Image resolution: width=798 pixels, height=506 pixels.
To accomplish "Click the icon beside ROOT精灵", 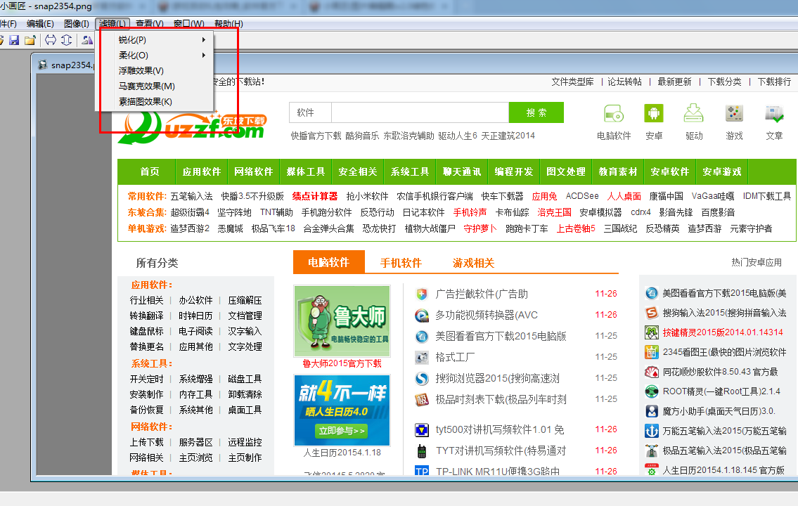I will 652,391.
